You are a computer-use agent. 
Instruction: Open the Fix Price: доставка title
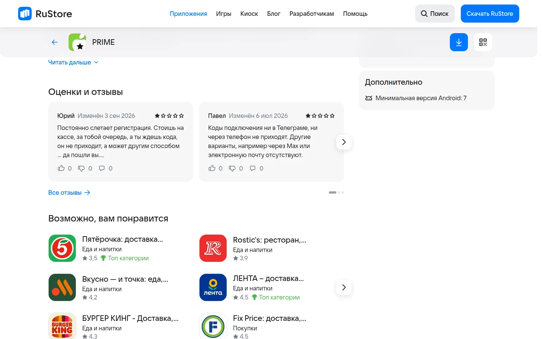pos(270,318)
